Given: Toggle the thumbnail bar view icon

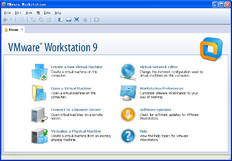Looking at the screenshot, I should pyautogui.click(x=69, y=20).
